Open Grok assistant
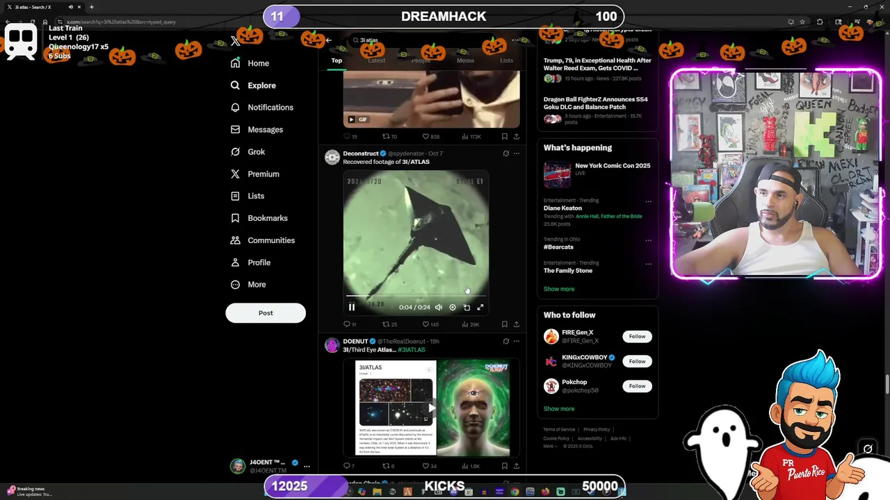Screen dimensions: 890x500 point(248,152)
